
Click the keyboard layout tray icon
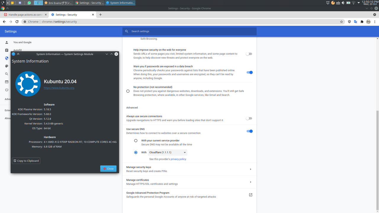[338, 3]
